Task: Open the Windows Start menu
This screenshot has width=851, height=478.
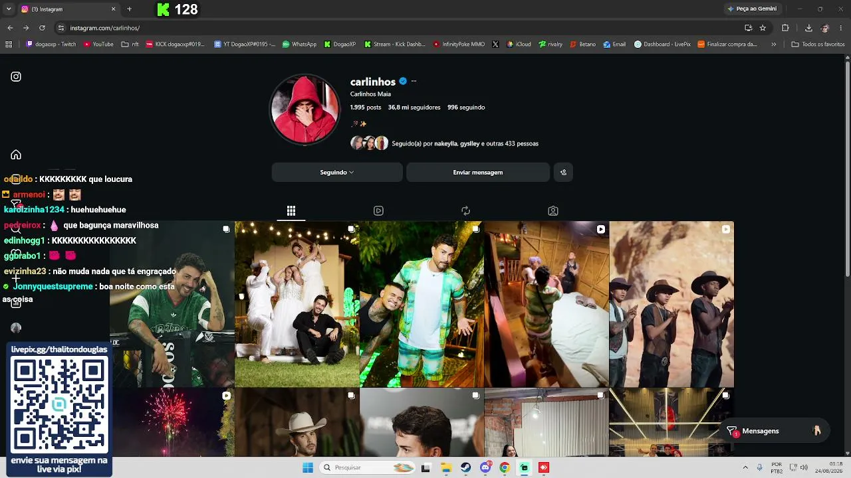Action: tap(308, 467)
